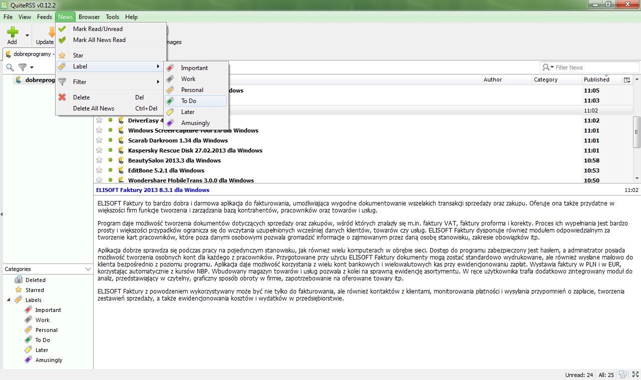The height and width of the screenshot is (380, 641).
Task: Select Work label in Categories tree
Action: 42,320
